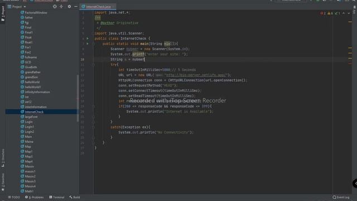Toggle the 1: Project side tab
Viewport: 357px width, 201px height.
[3, 13]
